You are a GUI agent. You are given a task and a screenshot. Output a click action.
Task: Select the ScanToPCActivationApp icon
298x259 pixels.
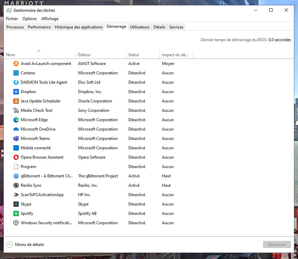(x=16, y=195)
